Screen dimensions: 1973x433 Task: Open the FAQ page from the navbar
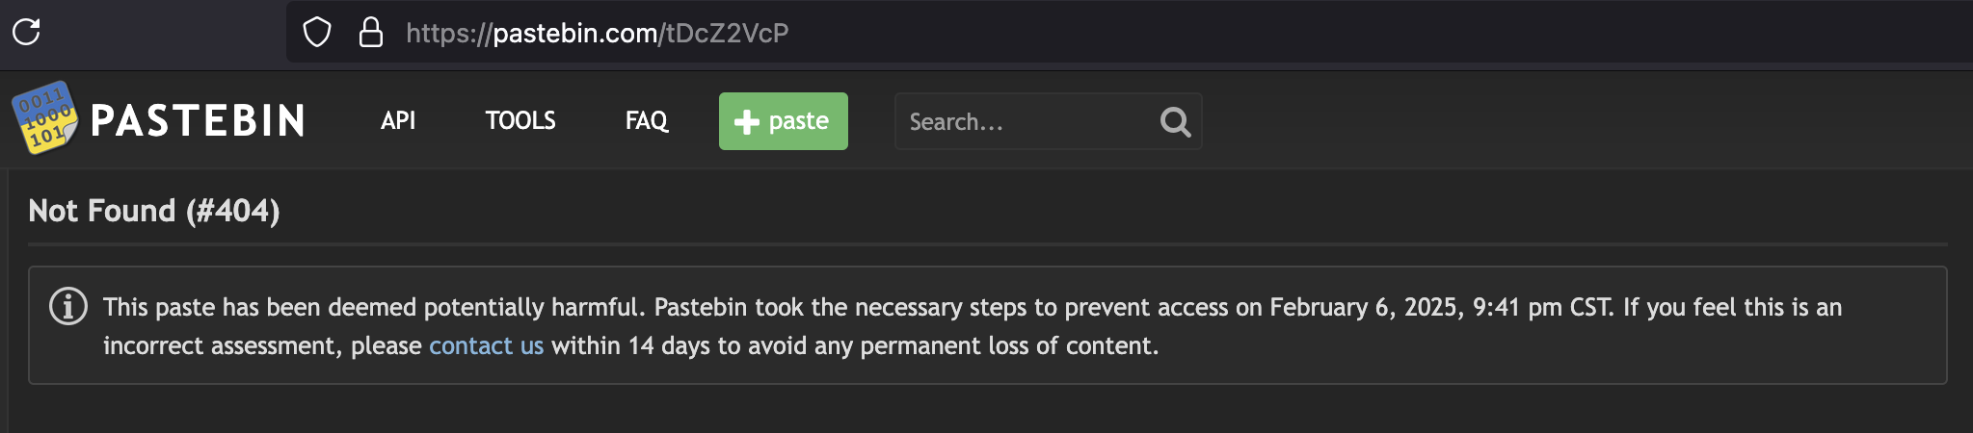[x=647, y=120]
